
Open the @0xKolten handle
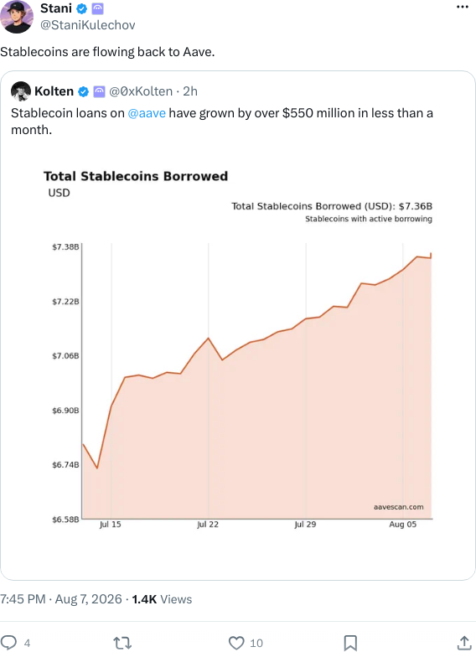141,91
